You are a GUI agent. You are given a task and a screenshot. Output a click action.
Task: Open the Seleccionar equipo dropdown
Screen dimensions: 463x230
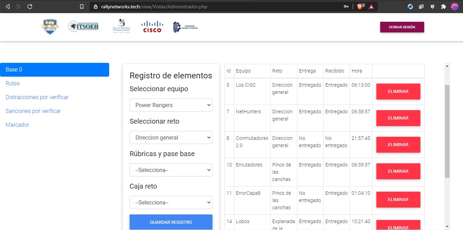[171, 105]
